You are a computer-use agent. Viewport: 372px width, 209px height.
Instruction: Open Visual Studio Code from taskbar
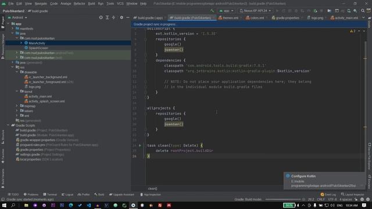(x=88, y=205)
